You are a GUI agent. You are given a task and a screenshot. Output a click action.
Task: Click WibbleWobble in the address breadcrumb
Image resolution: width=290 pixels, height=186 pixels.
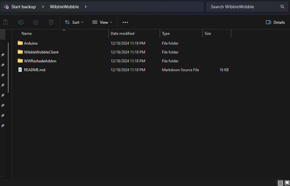pyautogui.click(x=64, y=7)
